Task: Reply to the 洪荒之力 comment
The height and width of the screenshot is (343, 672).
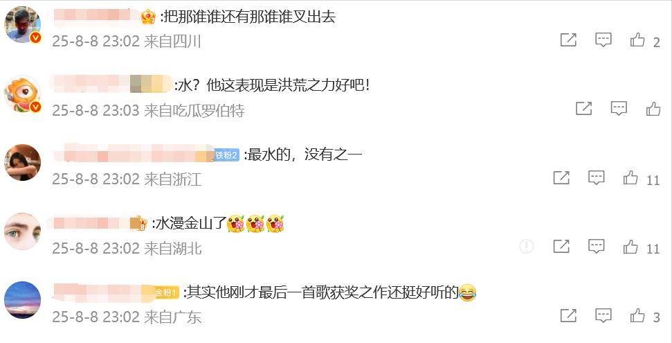Action: point(619,109)
